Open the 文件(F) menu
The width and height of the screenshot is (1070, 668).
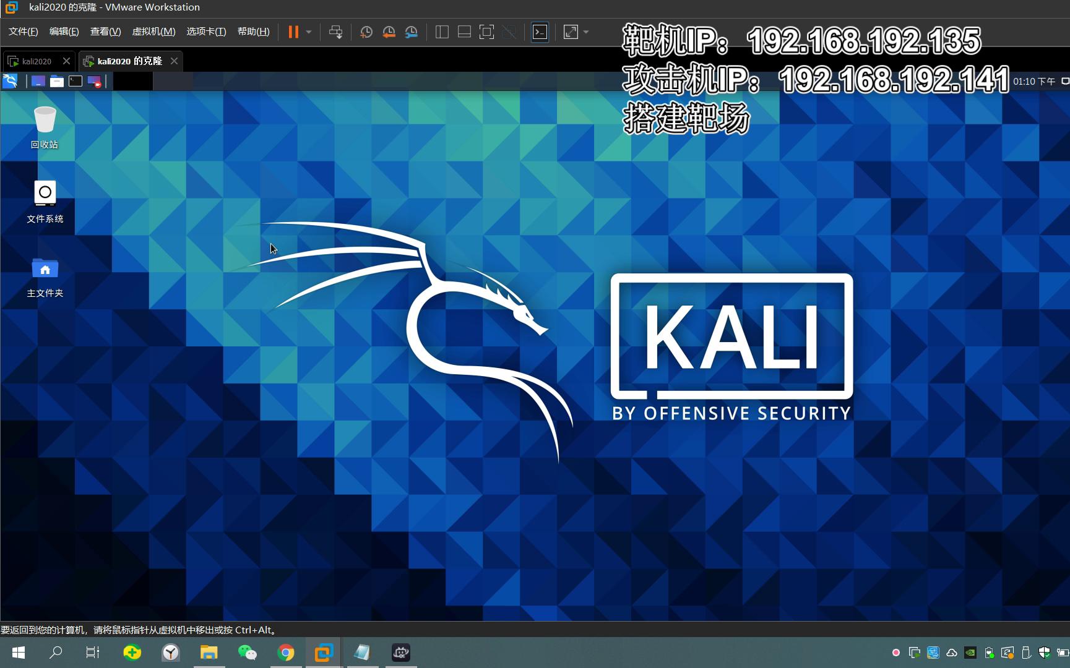pyautogui.click(x=24, y=32)
